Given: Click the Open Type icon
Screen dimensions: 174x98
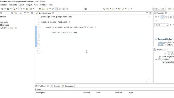Looking at the screenshot, I should [x=40, y=9].
